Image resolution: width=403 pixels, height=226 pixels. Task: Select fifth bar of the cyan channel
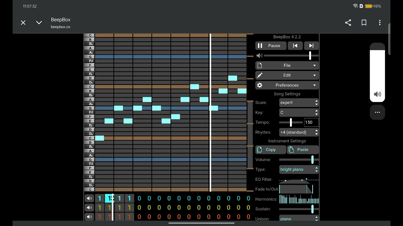click(139, 198)
